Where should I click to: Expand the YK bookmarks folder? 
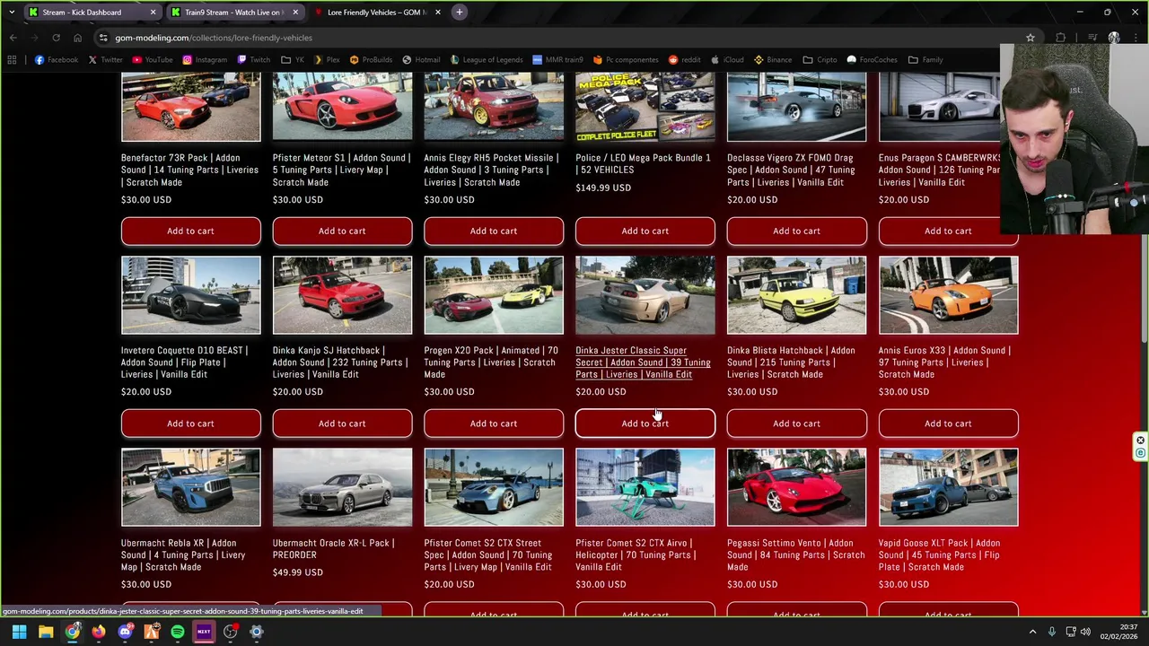[293, 60]
